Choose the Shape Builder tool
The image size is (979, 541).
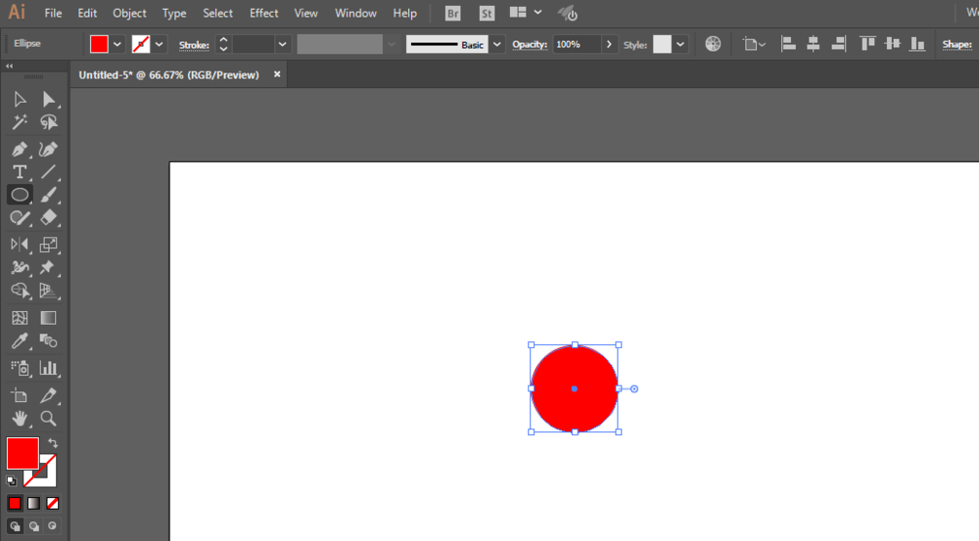(x=20, y=291)
